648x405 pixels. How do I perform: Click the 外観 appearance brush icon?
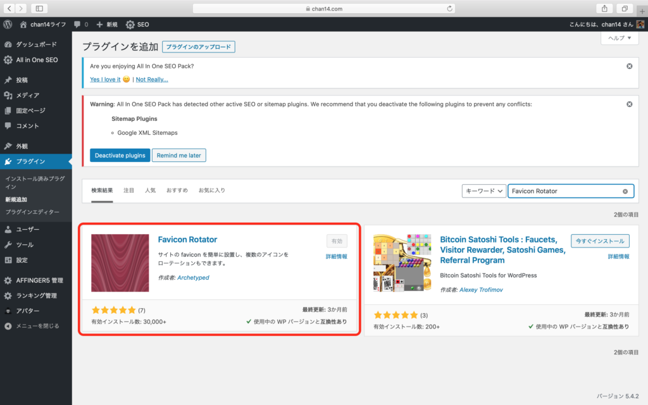(8, 146)
